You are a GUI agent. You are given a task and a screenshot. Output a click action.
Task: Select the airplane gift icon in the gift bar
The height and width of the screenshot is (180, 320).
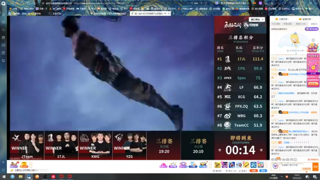239,165
